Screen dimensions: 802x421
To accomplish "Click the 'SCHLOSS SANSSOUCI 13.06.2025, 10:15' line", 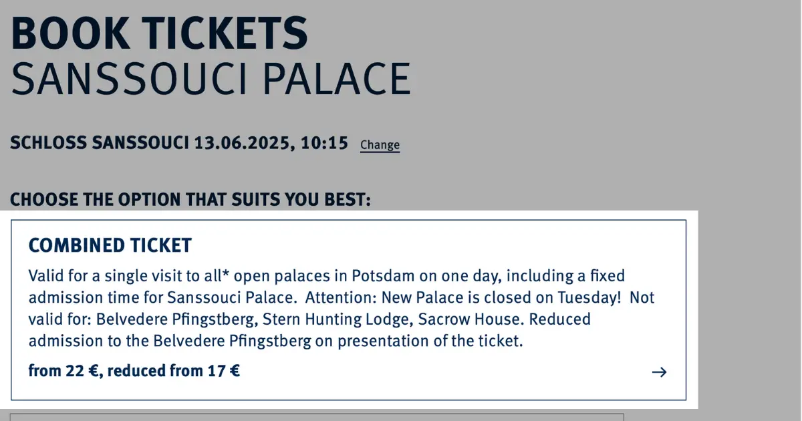I will (179, 143).
